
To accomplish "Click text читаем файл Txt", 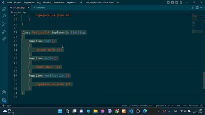I will pyautogui.click(x=49, y=50).
